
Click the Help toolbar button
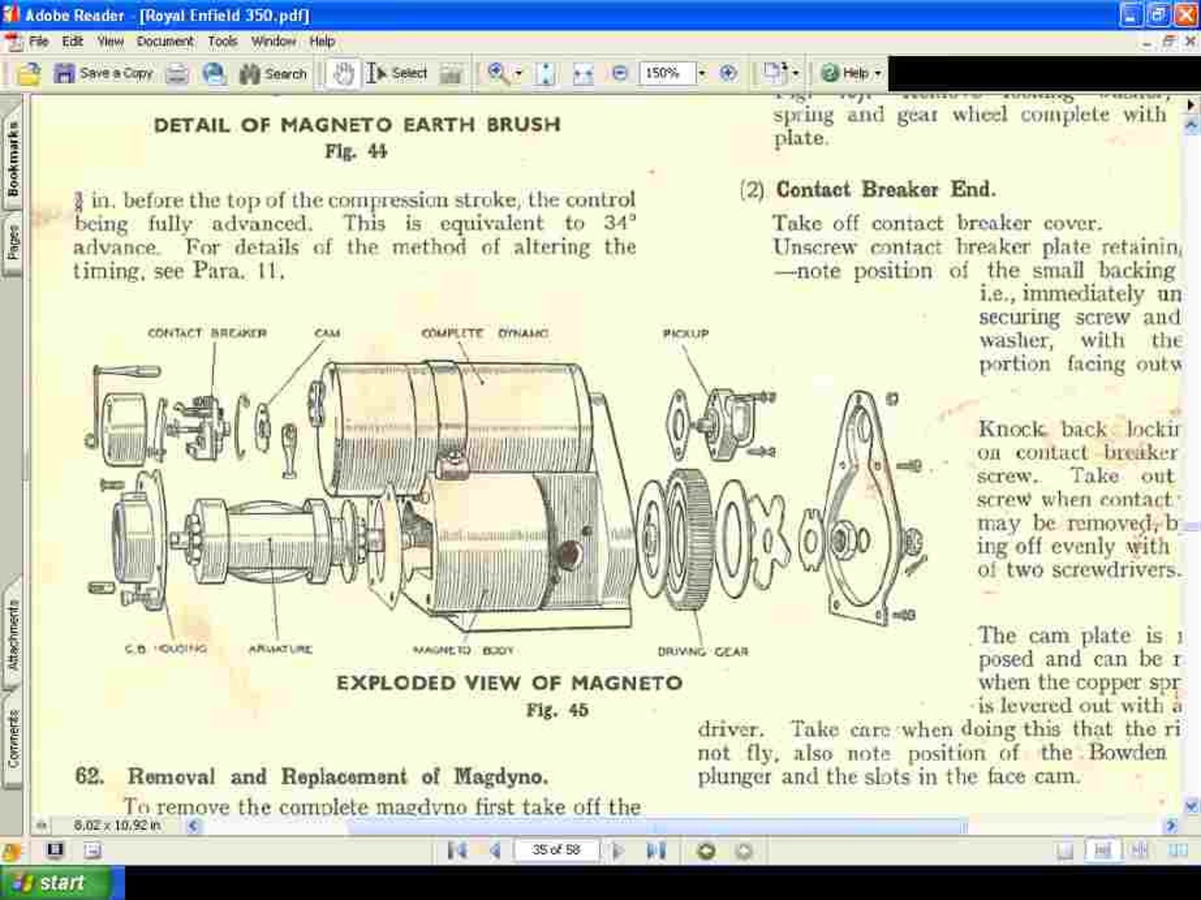[x=845, y=73]
